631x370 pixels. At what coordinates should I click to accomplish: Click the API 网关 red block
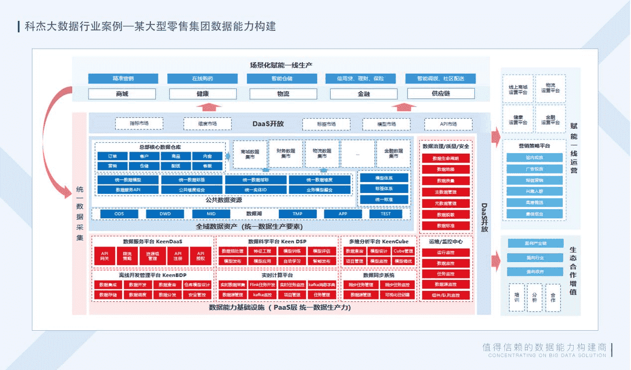pyautogui.click(x=105, y=256)
